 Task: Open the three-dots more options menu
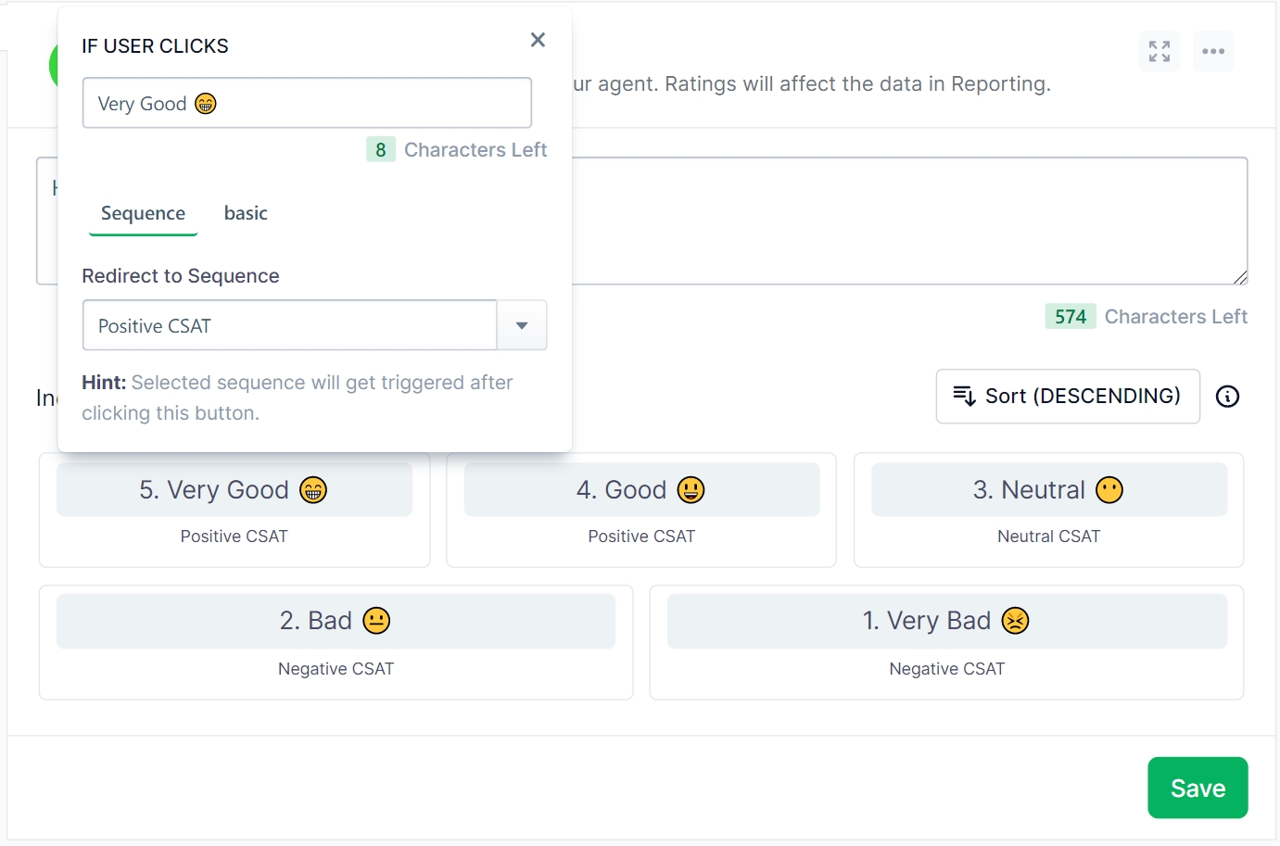[x=1212, y=51]
